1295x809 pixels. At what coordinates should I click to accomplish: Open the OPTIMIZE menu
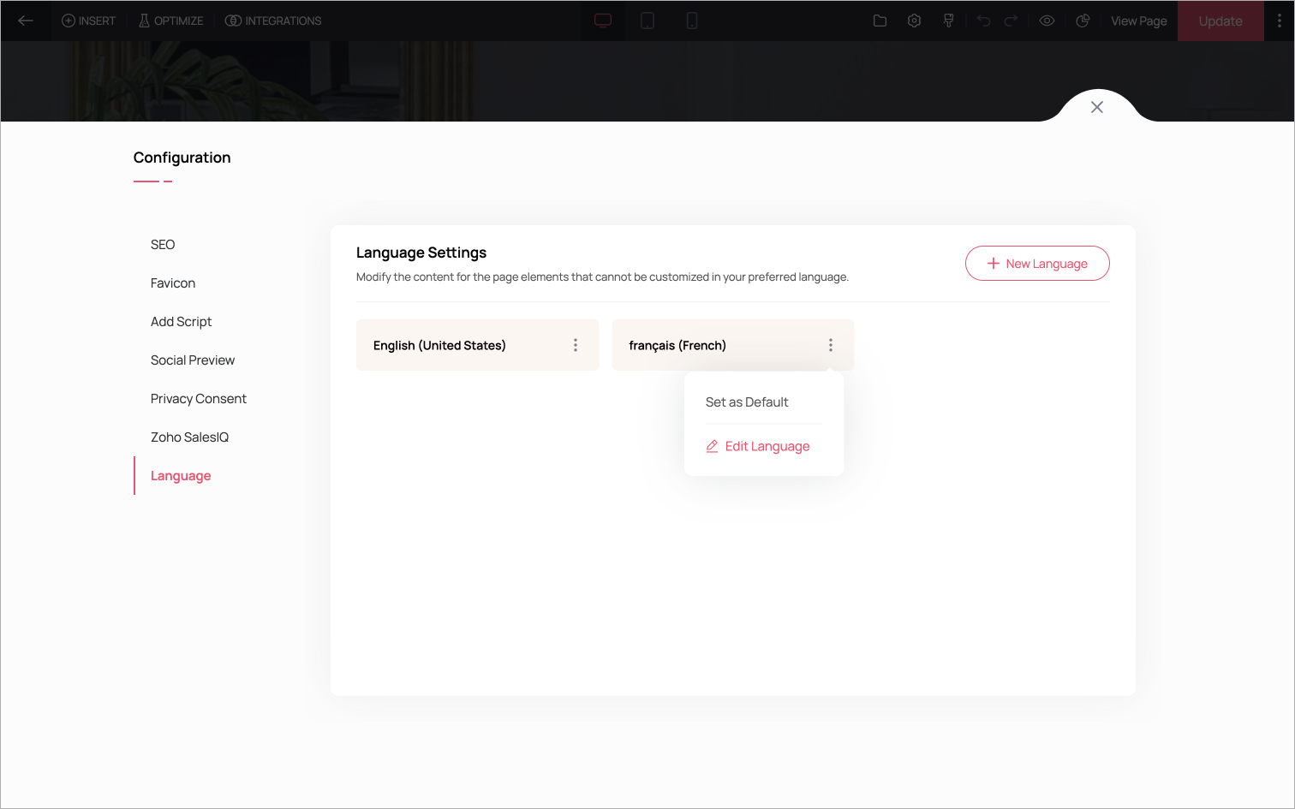click(x=171, y=21)
